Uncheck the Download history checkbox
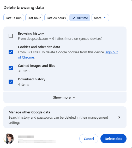Screen dimensions: 132x148 tap(11, 82)
